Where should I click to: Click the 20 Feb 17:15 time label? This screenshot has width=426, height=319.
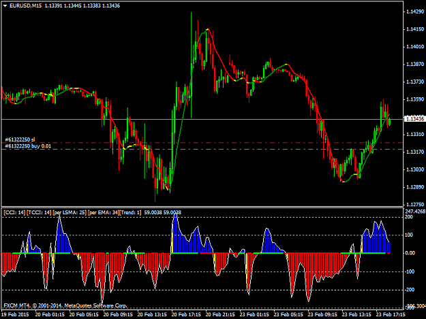tap(186, 315)
